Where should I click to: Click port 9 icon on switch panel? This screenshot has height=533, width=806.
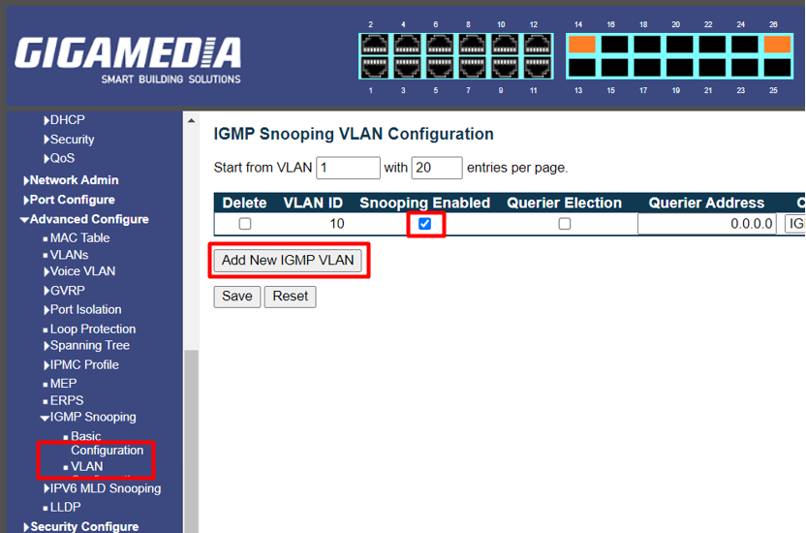click(505, 67)
